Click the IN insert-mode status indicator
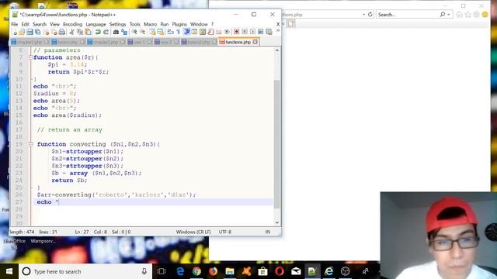Image resolution: width=497 pixels, height=279 pixels. [x=268, y=232]
